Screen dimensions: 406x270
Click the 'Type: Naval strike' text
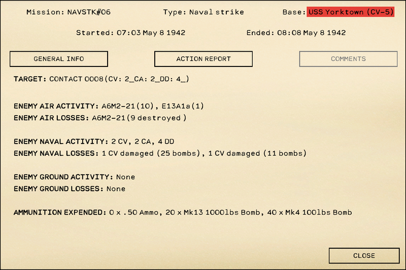click(x=204, y=12)
